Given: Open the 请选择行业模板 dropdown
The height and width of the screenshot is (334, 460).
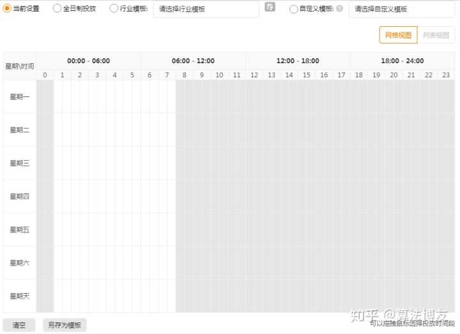Looking at the screenshot, I should [x=206, y=9].
